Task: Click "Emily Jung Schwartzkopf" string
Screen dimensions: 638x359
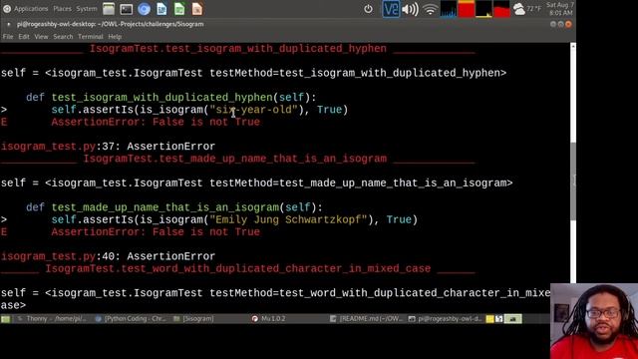Action: click(288, 219)
